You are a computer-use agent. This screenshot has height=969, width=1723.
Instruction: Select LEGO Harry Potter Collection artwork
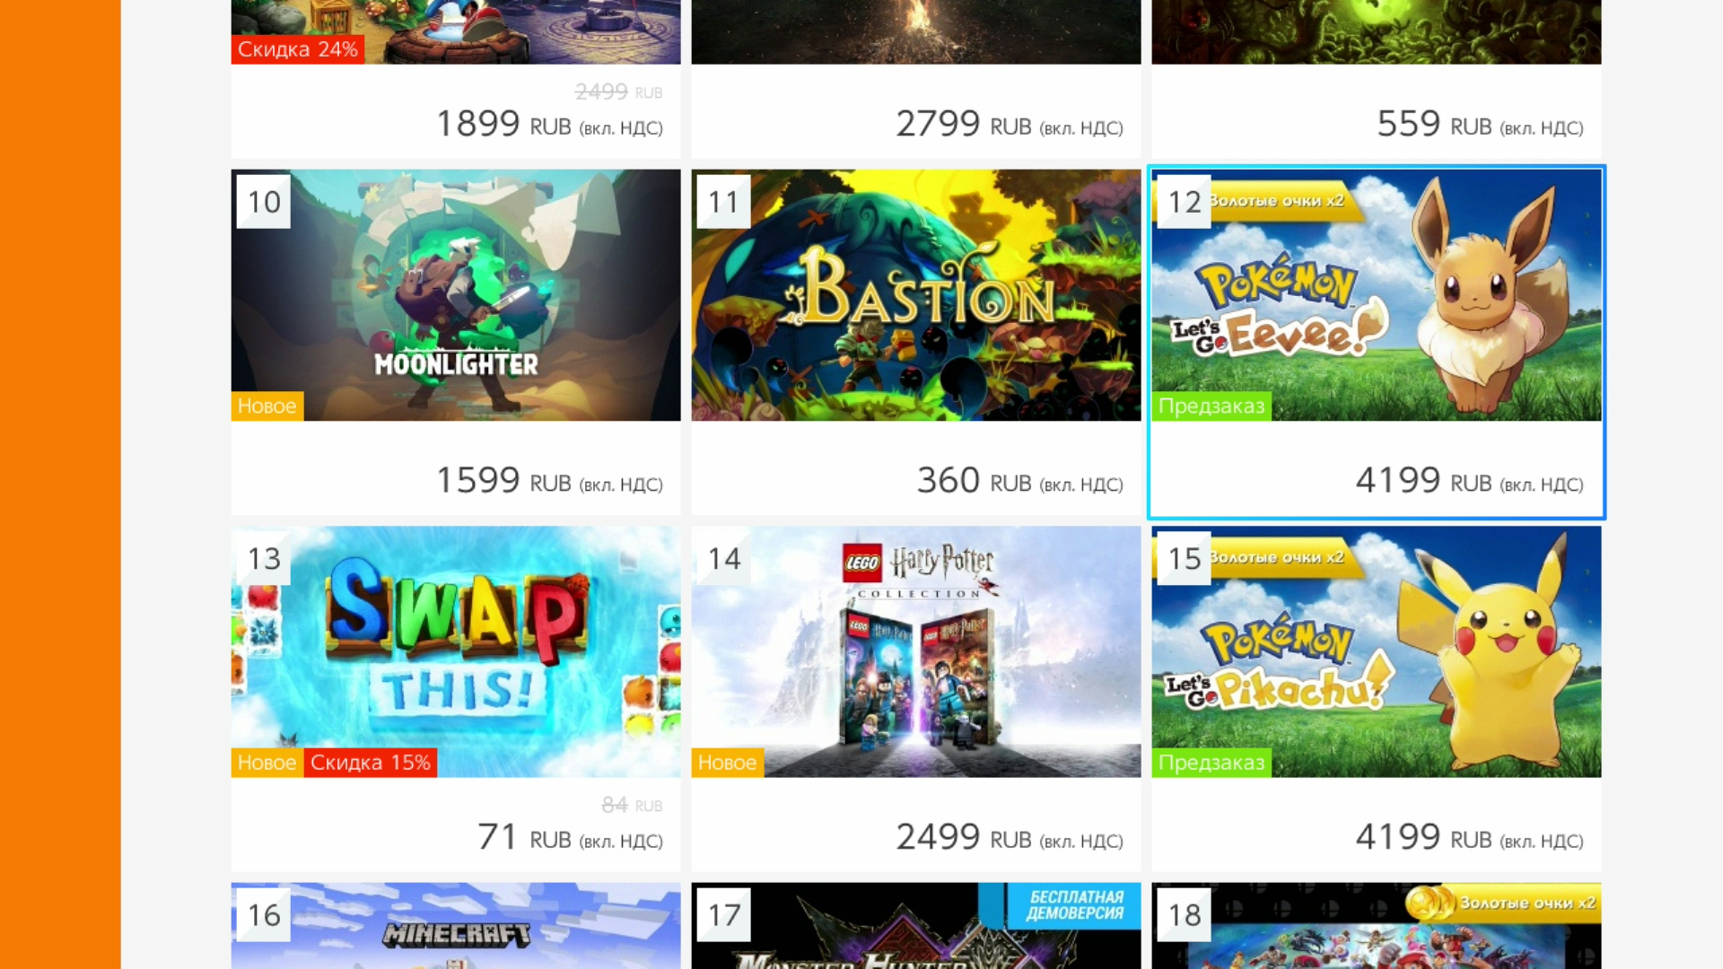(916, 651)
